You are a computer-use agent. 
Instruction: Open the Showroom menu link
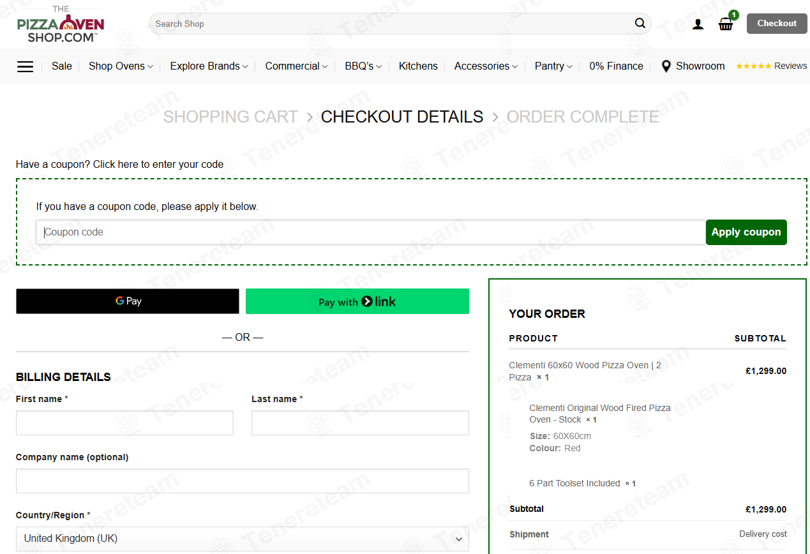(x=700, y=66)
